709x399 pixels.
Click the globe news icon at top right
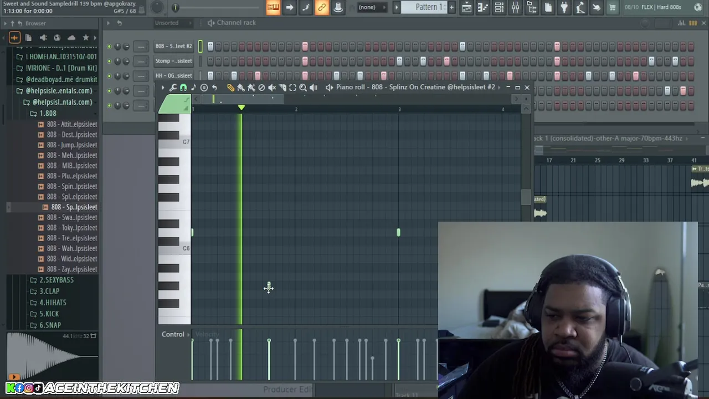tap(698, 7)
